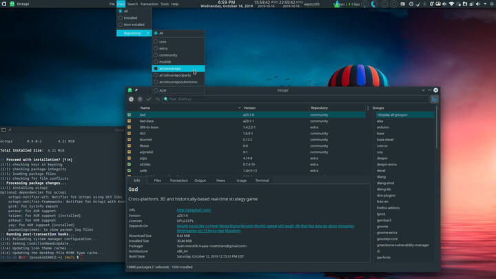The width and height of the screenshot is (496, 279).
Task: Click the keyboard icon in system tray
Action: pyautogui.click(x=402, y=4)
